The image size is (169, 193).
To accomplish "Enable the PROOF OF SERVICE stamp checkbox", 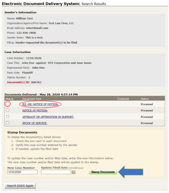I will click(x=8, y=123).
